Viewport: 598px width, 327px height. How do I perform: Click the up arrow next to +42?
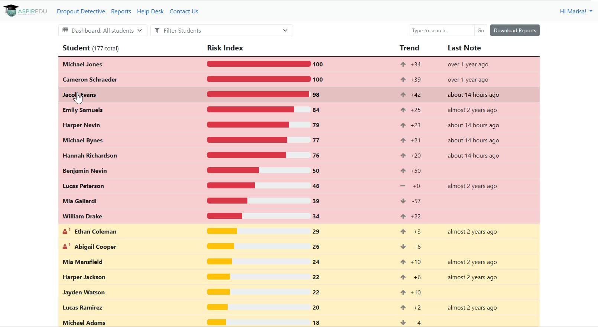403,95
